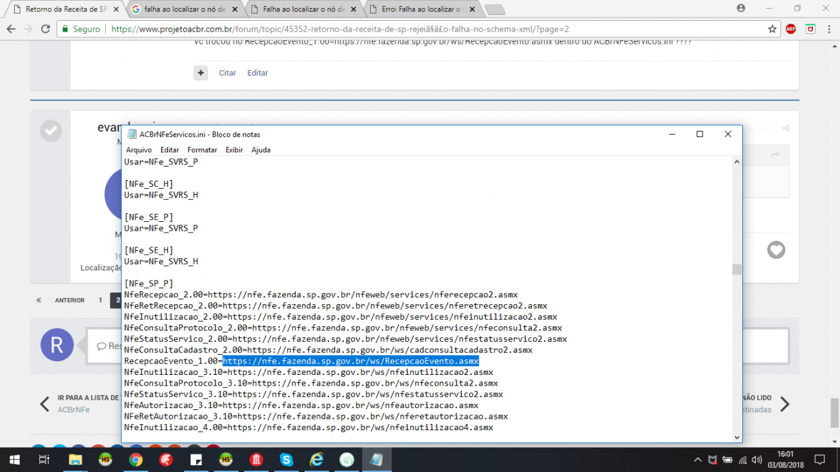
Task: Close the ACBrNFeServicos.ini Notepad window
Action: (728, 134)
